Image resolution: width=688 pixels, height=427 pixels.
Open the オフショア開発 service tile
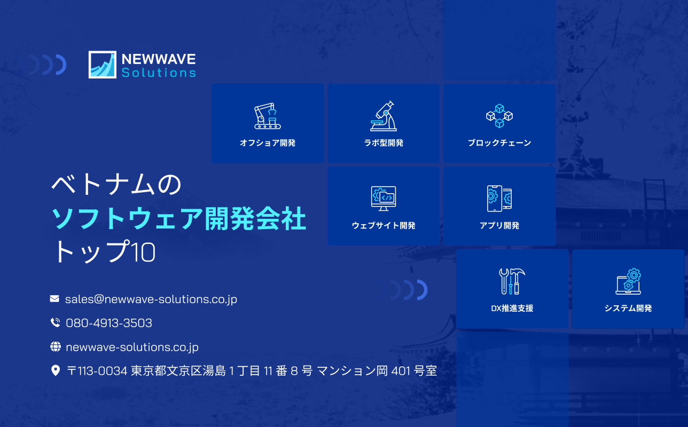tap(268, 123)
